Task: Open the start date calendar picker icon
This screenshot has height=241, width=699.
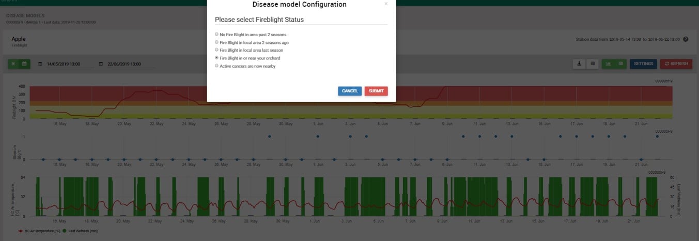Action: coord(40,65)
